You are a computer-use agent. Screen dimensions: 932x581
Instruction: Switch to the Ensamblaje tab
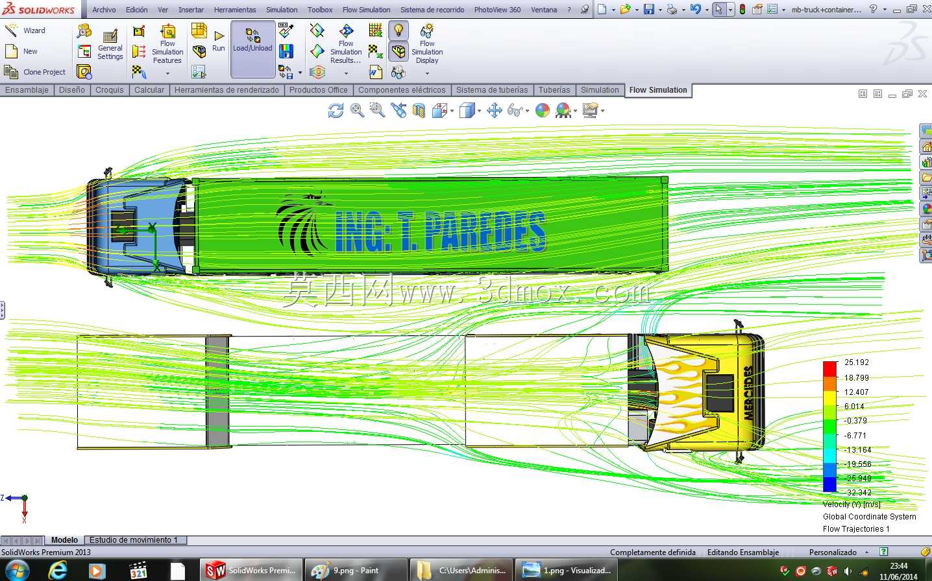[27, 90]
